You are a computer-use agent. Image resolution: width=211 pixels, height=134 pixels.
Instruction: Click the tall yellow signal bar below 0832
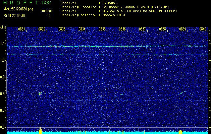[x=40, y=130]
